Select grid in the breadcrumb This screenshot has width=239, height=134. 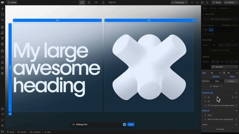[47, 132]
